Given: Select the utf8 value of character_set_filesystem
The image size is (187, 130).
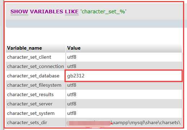Looking at the screenshot, I should (72, 85).
